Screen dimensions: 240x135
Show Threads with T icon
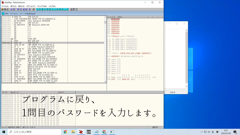point(45,9)
